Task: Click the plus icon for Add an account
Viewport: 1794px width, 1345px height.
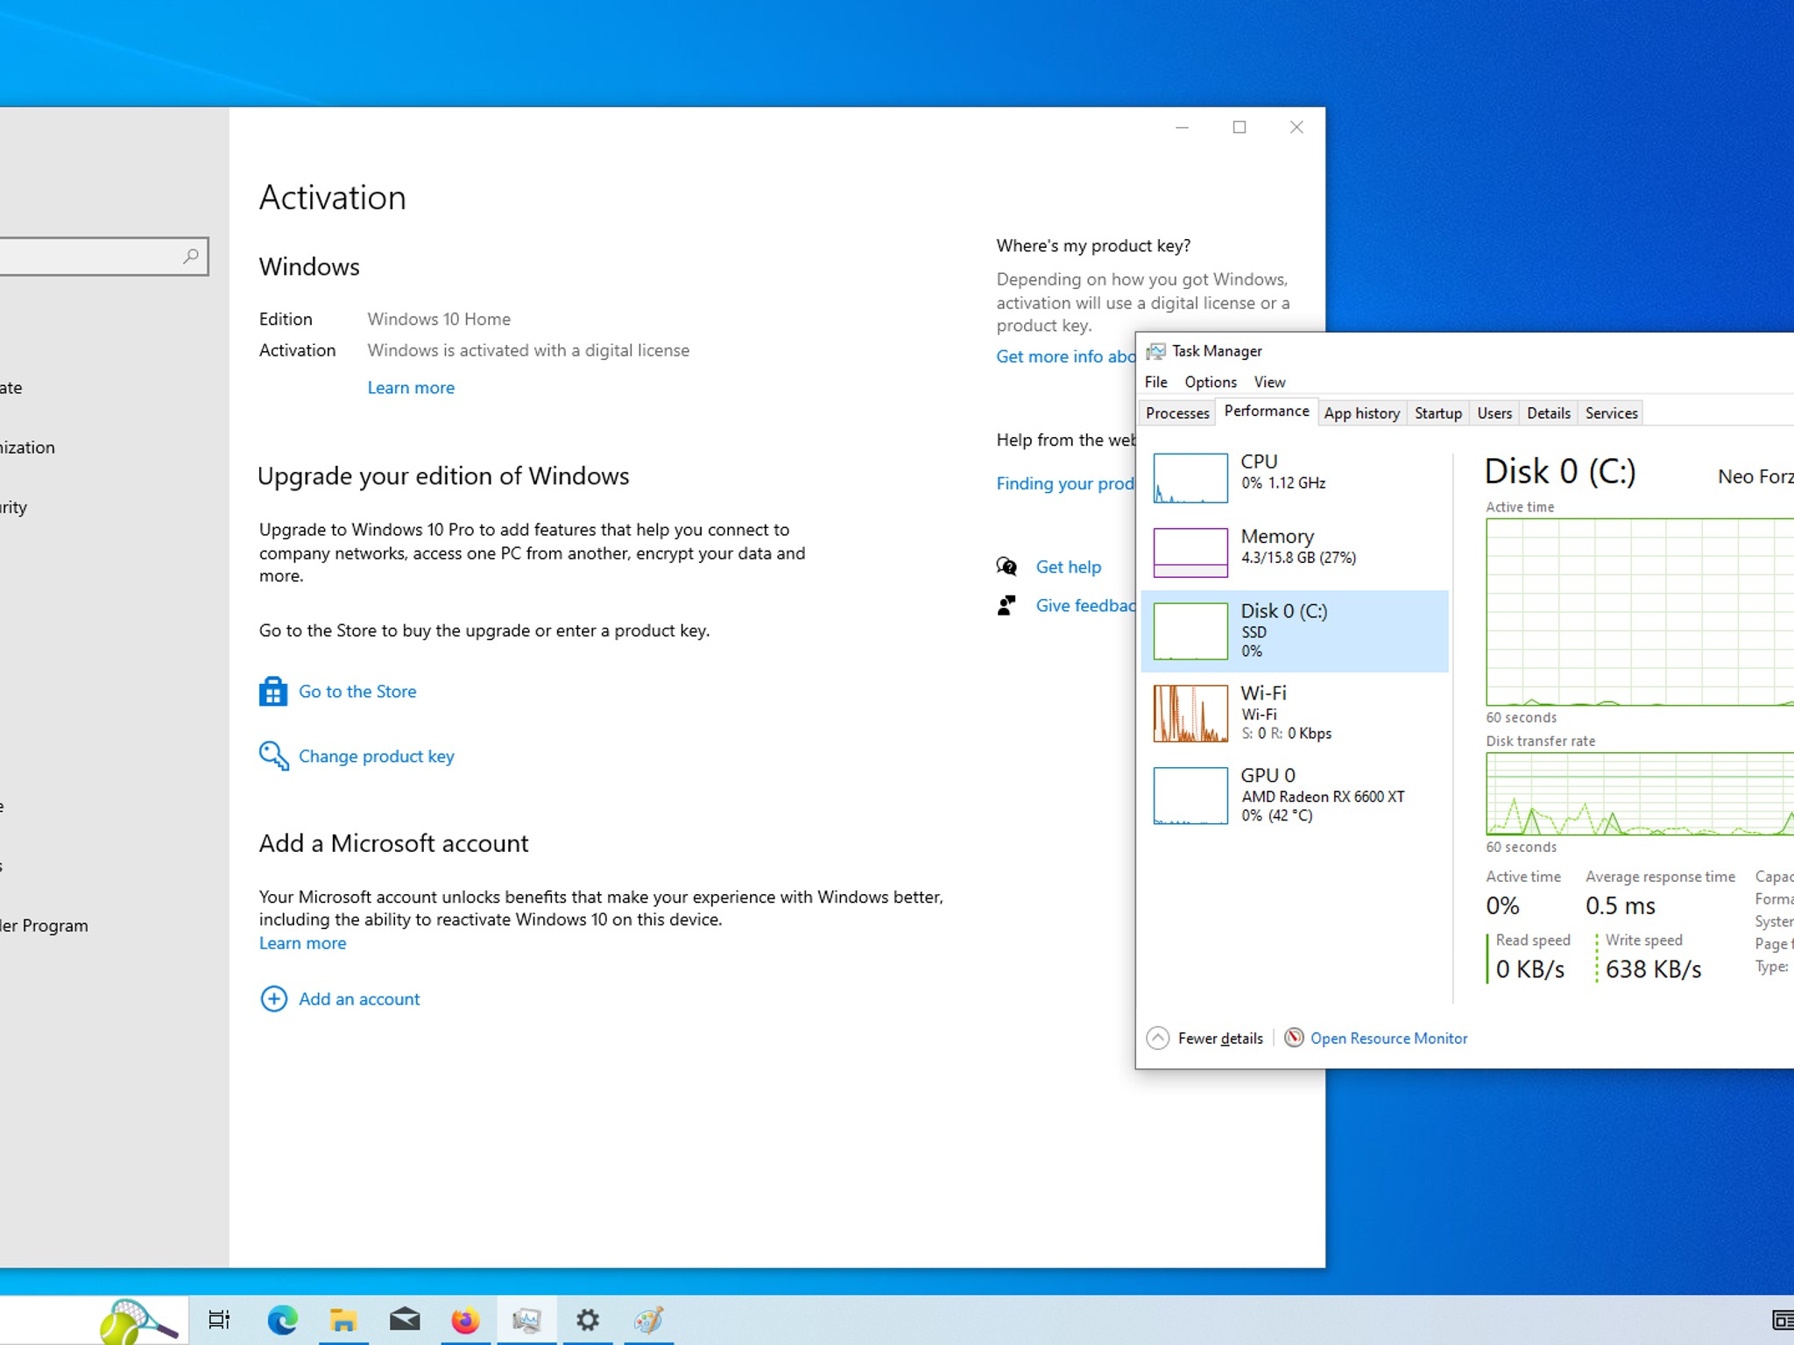Action: tap(273, 999)
